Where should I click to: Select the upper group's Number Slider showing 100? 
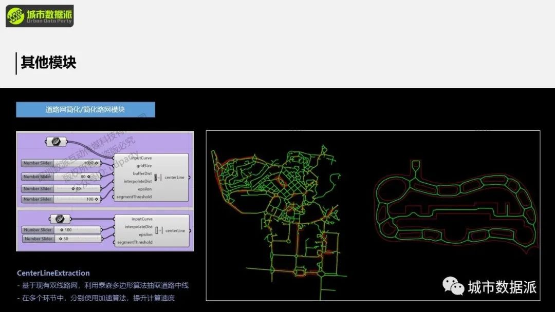point(61,199)
